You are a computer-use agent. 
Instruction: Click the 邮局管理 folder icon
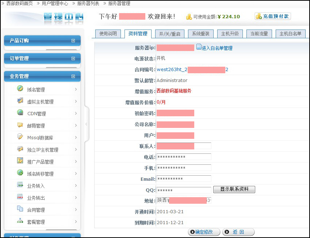point(20,125)
